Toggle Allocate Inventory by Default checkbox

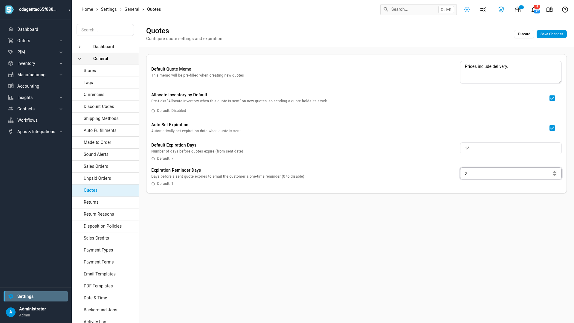click(x=552, y=98)
